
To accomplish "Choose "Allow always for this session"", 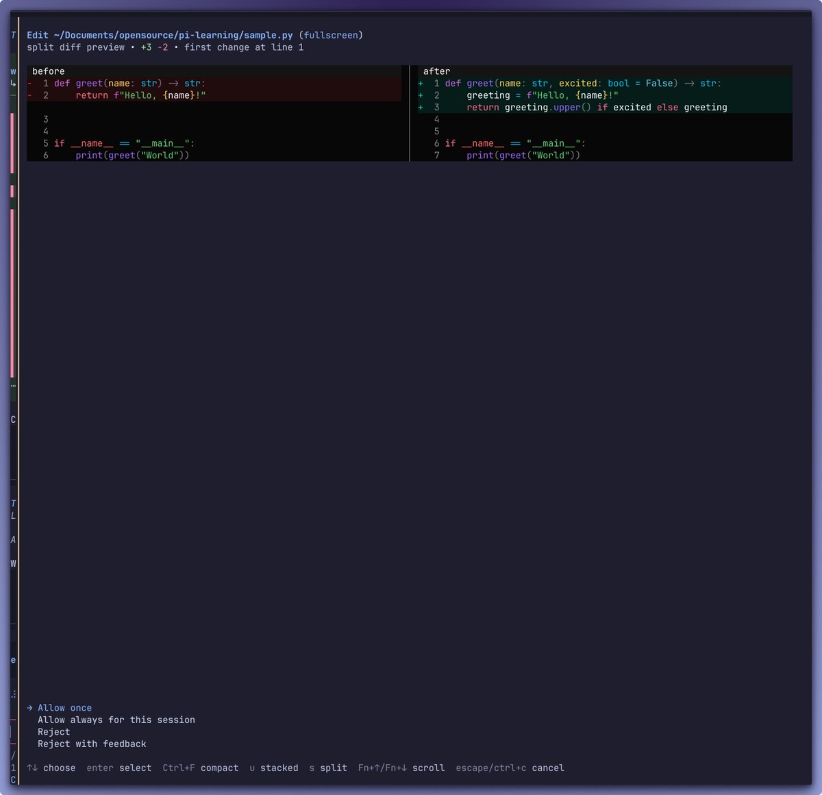I will pos(116,720).
